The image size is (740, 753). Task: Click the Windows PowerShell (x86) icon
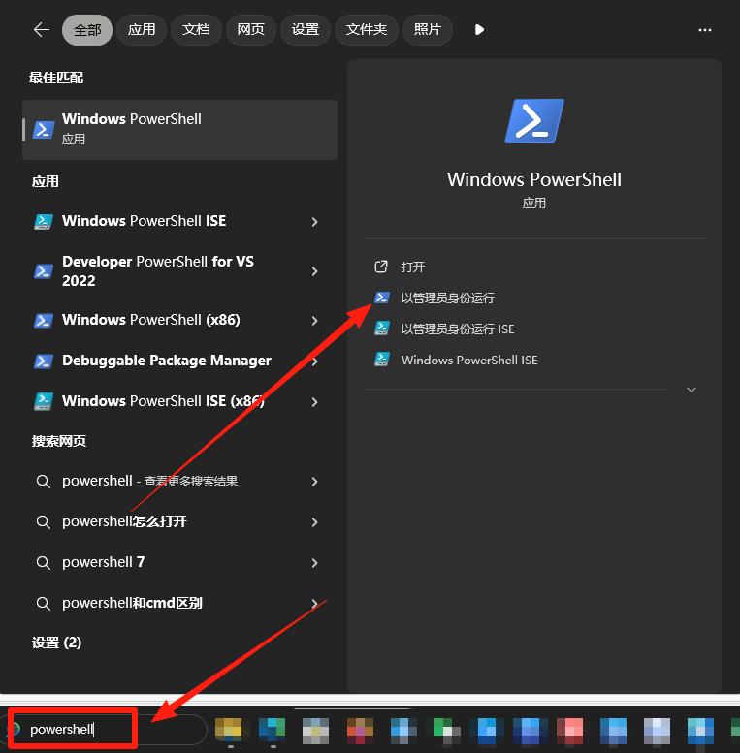[x=44, y=321]
